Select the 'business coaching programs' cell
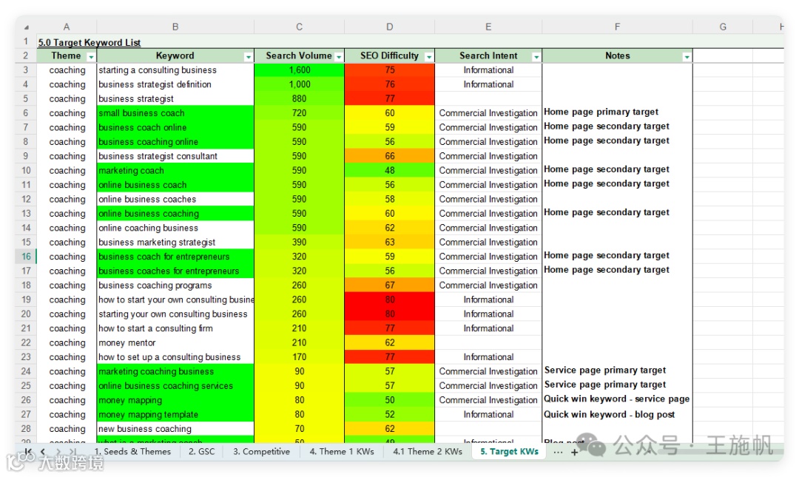Viewport: 799px width, 477px height. [x=175, y=285]
